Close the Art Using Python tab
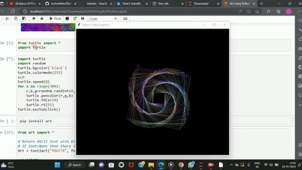Viewport: 302px width, 170px height. coord(254,4)
